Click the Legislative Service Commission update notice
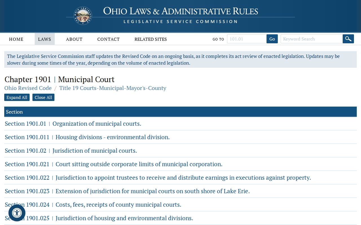Viewport: 361px width, 225px height. coord(180,60)
